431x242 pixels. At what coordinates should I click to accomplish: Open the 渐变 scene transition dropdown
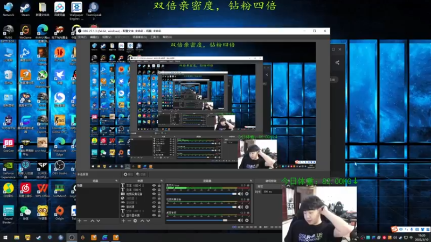click(x=269, y=186)
